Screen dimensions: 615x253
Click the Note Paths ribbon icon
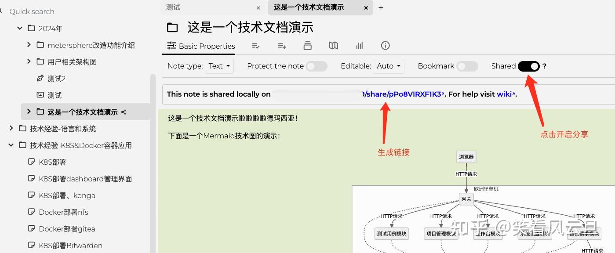click(307, 45)
